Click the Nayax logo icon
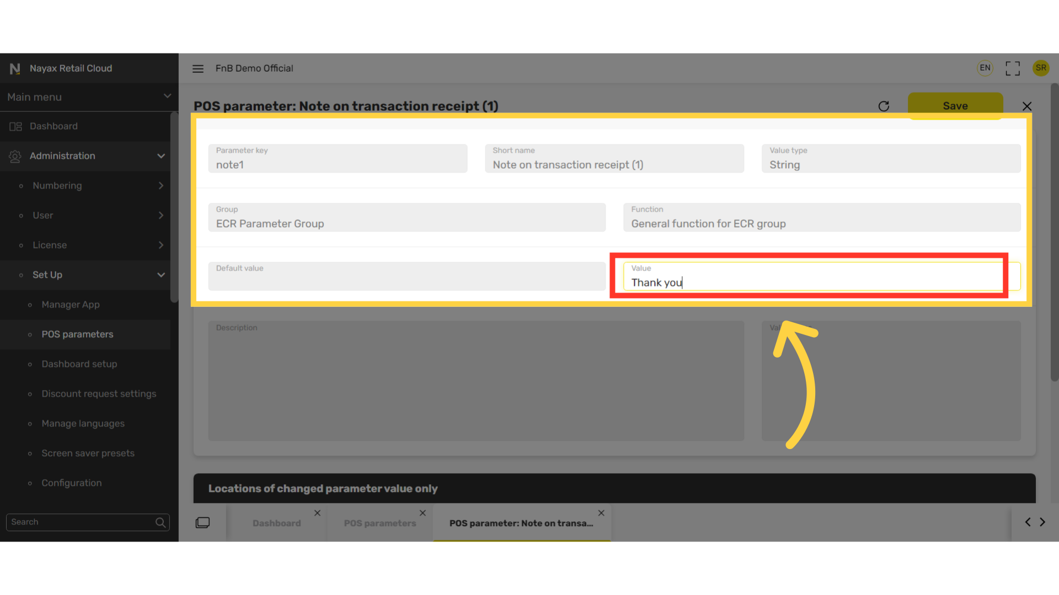The width and height of the screenshot is (1059, 595). (15, 68)
